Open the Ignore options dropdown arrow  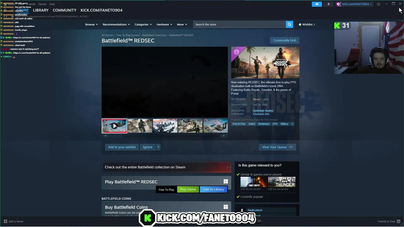point(158,147)
